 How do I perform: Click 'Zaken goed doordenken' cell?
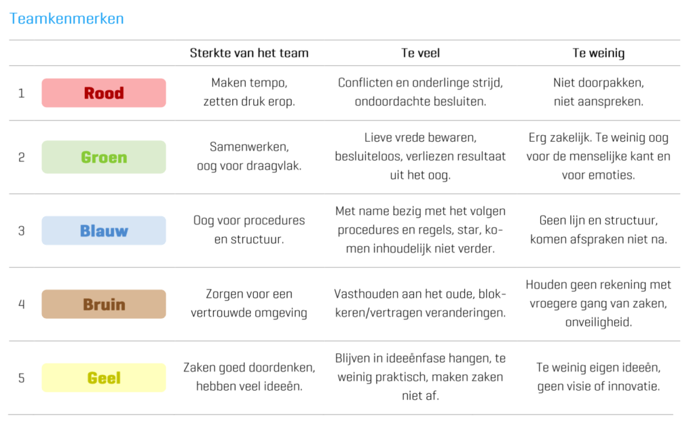click(x=249, y=377)
